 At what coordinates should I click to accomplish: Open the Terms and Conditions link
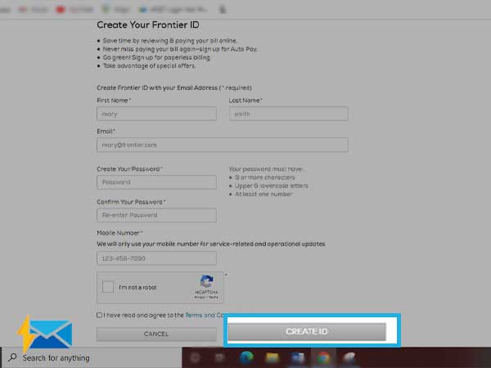point(205,315)
